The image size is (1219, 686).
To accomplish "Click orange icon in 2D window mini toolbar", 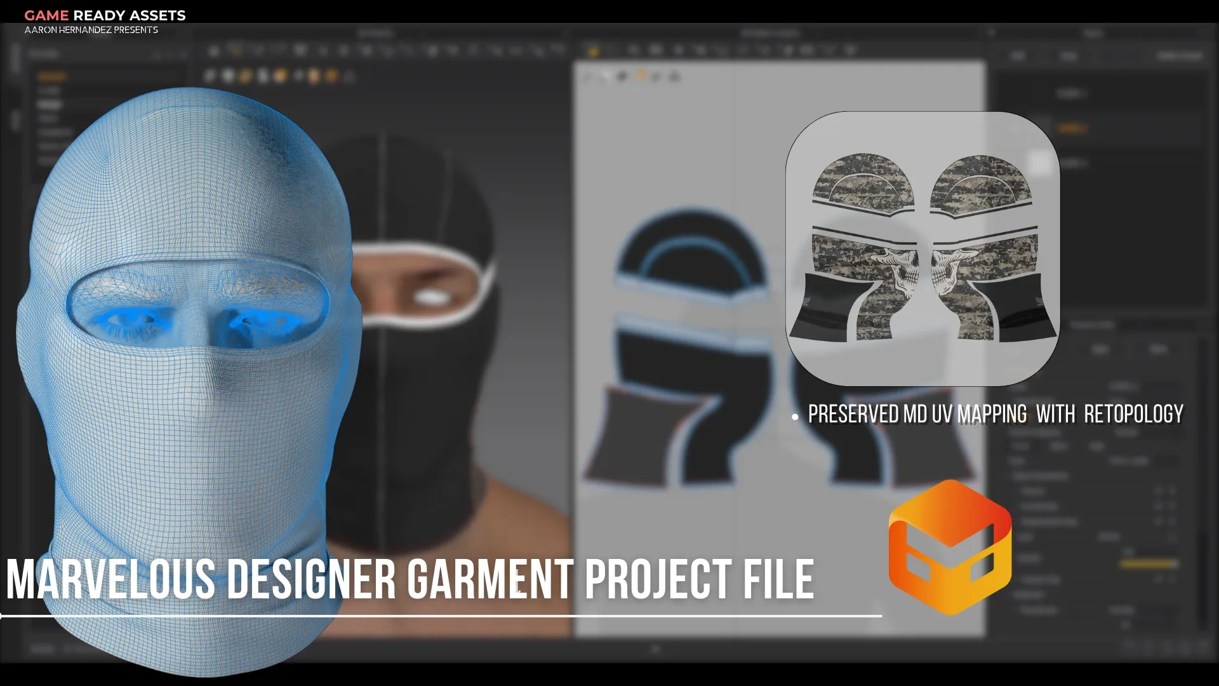I will coord(641,76).
